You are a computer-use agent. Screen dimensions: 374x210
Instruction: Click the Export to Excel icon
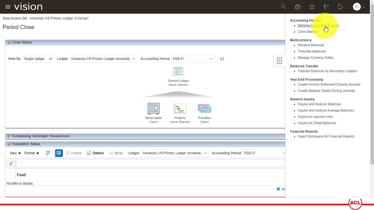[48, 153]
